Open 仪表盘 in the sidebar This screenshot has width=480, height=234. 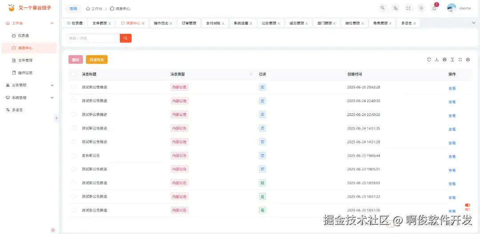coord(29,36)
